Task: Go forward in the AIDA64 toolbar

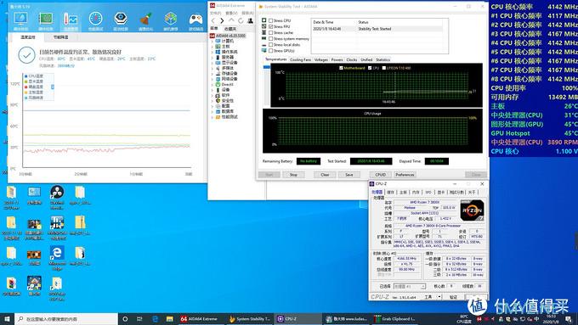Action: (222, 20)
